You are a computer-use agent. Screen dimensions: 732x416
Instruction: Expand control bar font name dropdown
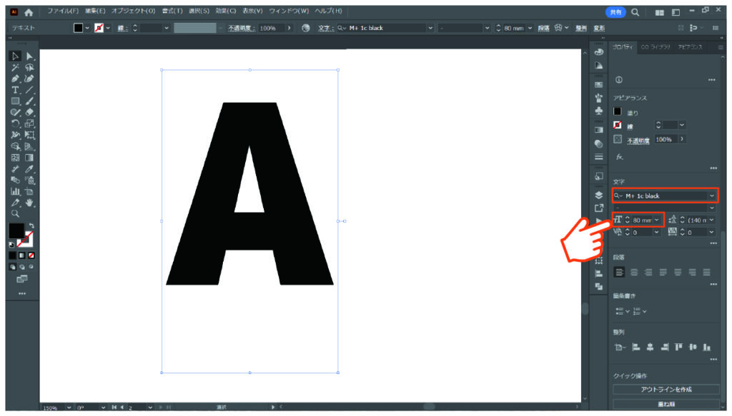point(430,28)
